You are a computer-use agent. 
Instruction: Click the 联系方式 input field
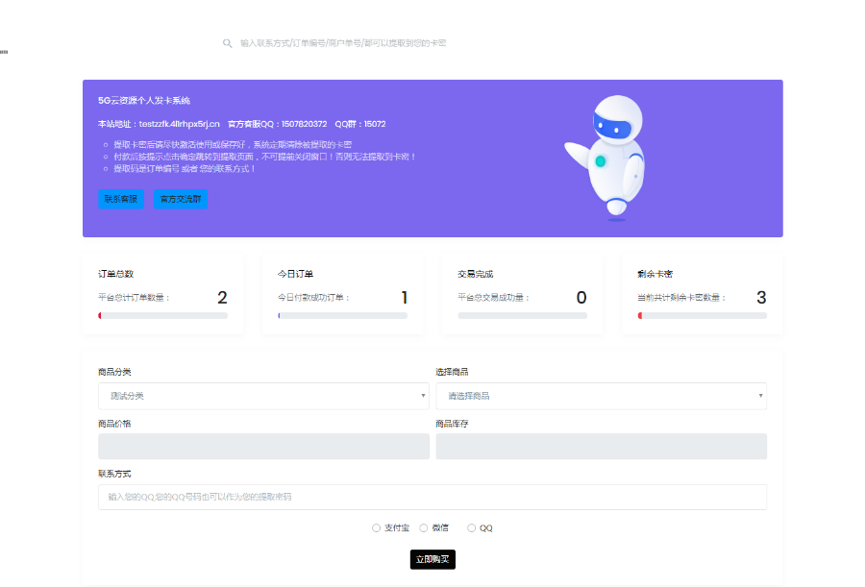coord(432,497)
